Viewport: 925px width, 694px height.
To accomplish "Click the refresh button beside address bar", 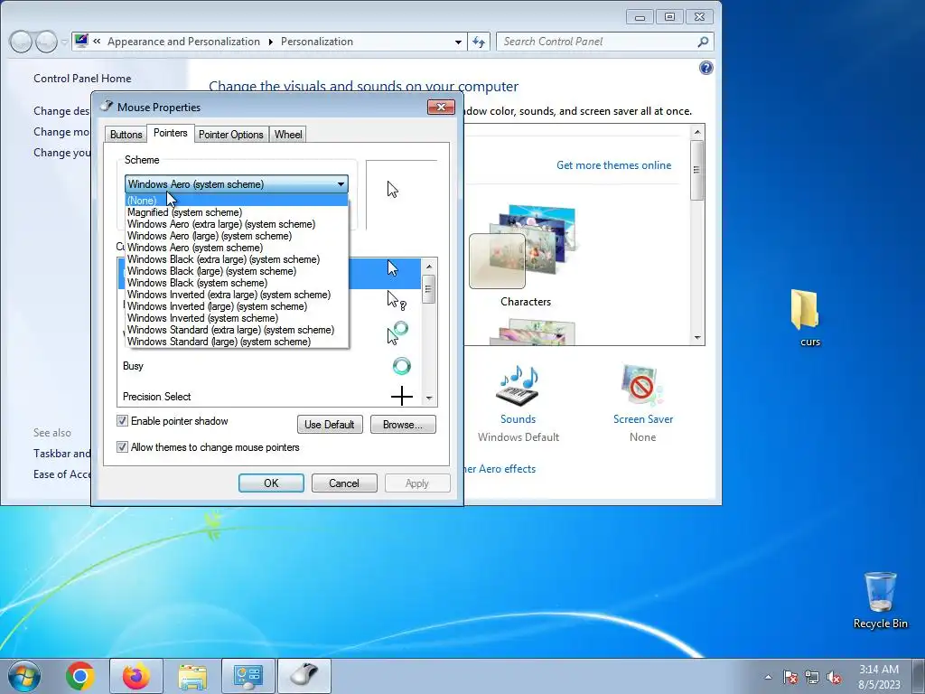I will click(479, 42).
